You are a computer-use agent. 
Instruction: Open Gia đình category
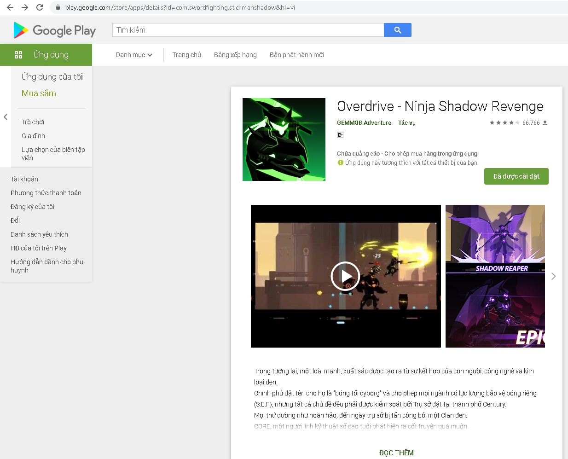[33, 136]
